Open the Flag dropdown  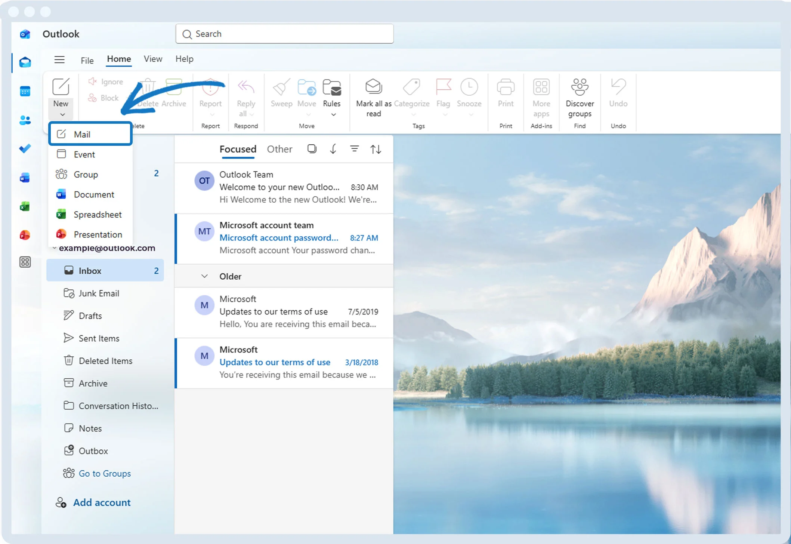click(445, 114)
